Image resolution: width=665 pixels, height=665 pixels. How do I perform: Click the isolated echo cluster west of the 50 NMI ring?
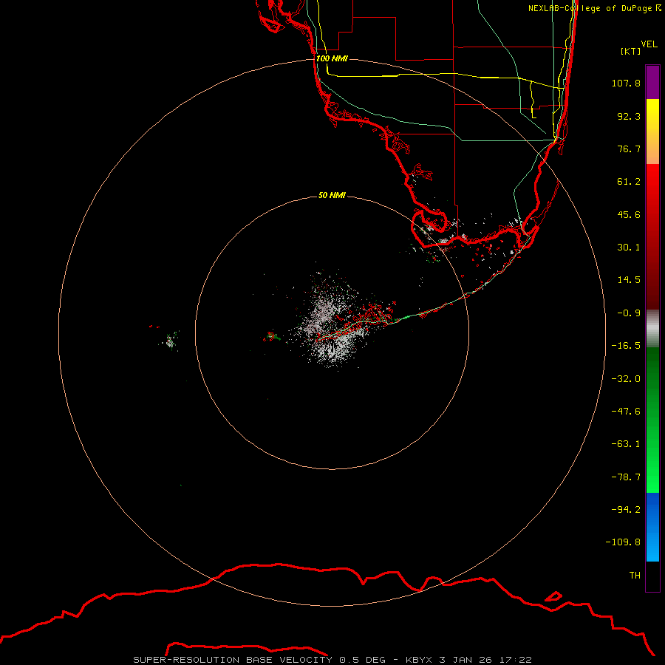[x=171, y=341]
